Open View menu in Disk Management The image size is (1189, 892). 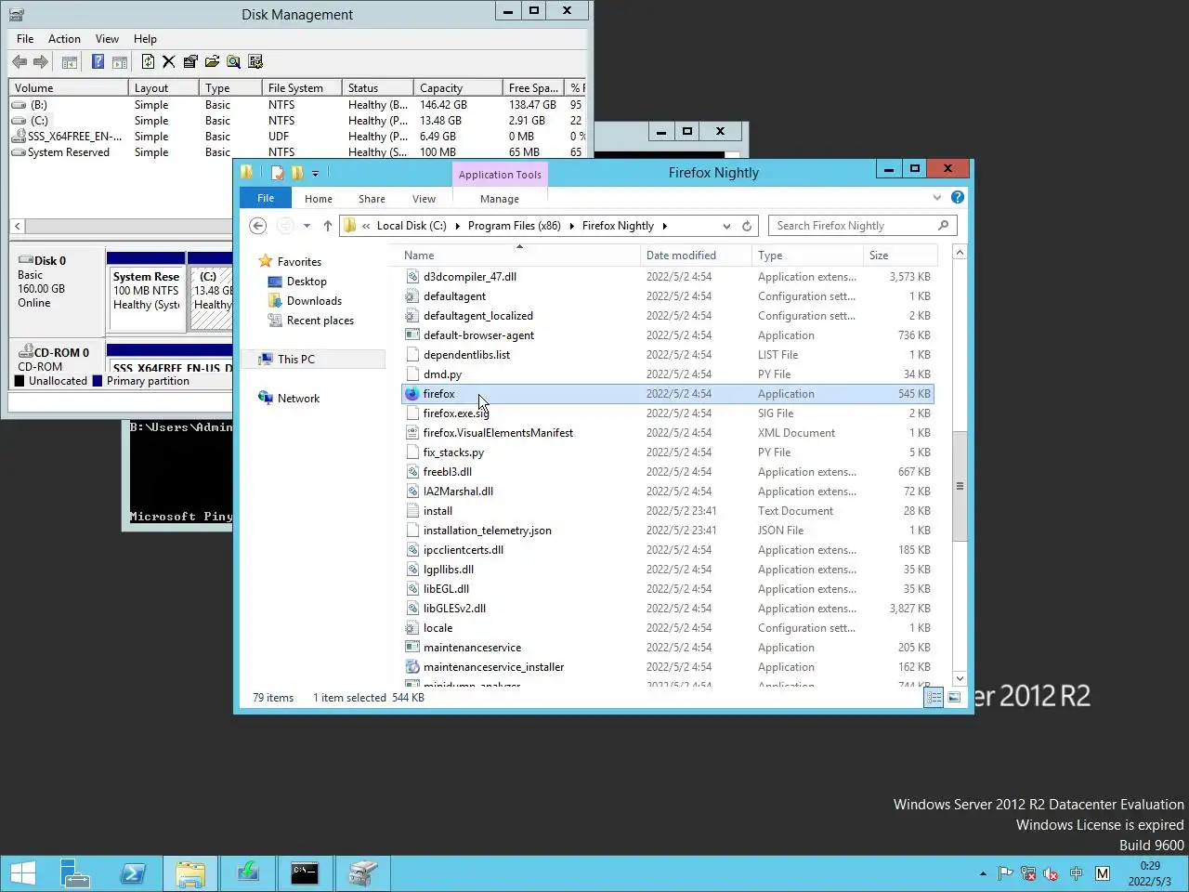(107, 39)
